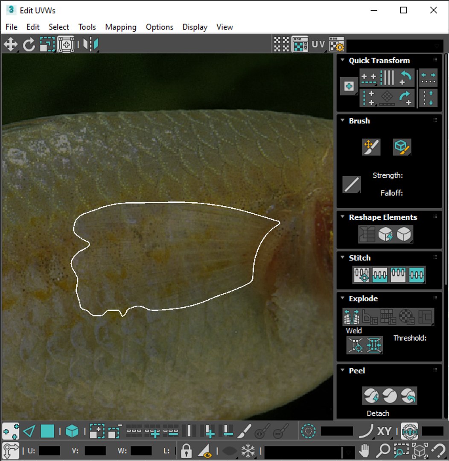This screenshot has width=449, height=461.
Task: Toggle multi-tile checker view icon
Action: [281, 44]
